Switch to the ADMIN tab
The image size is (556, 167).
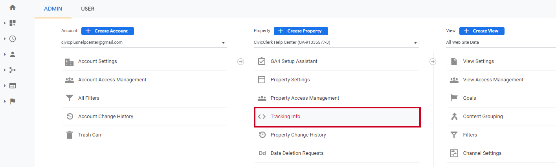53,9
